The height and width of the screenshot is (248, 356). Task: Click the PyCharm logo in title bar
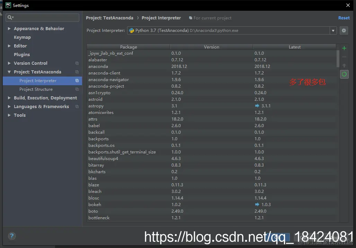[x=8, y=5]
